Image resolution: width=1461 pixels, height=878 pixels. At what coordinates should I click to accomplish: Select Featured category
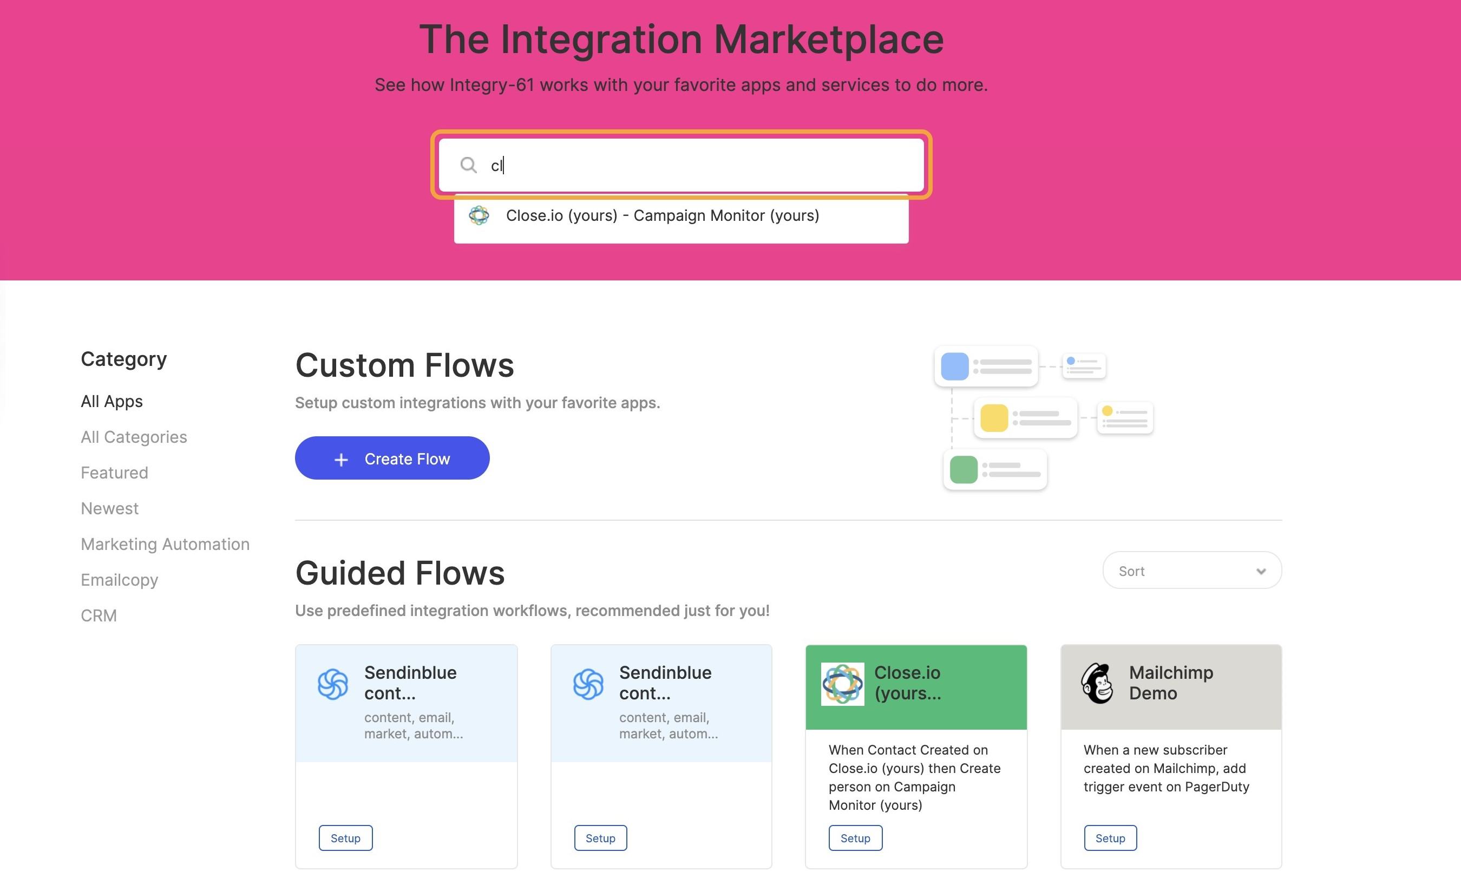point(114,473)
